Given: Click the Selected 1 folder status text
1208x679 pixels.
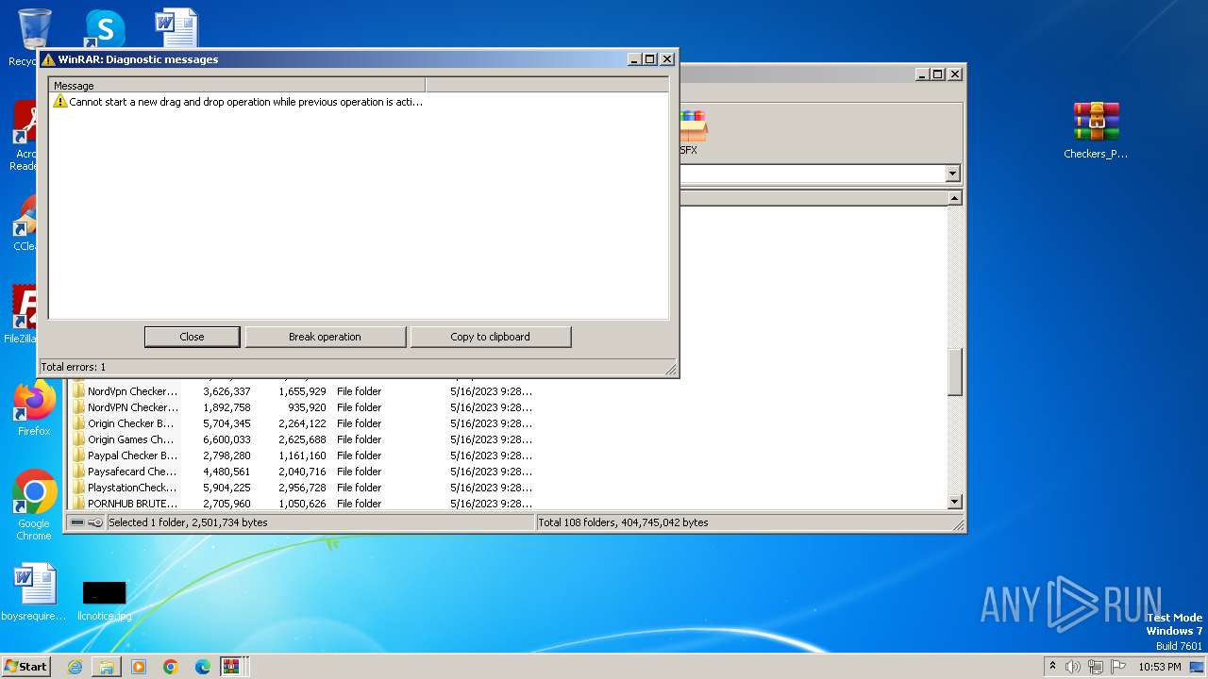Looking at the screenshot, I should [188, 522].
